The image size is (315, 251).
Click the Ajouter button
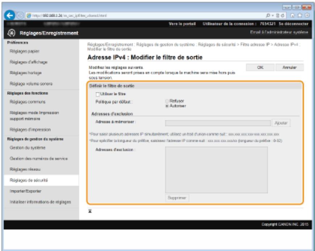pos(281,123)
